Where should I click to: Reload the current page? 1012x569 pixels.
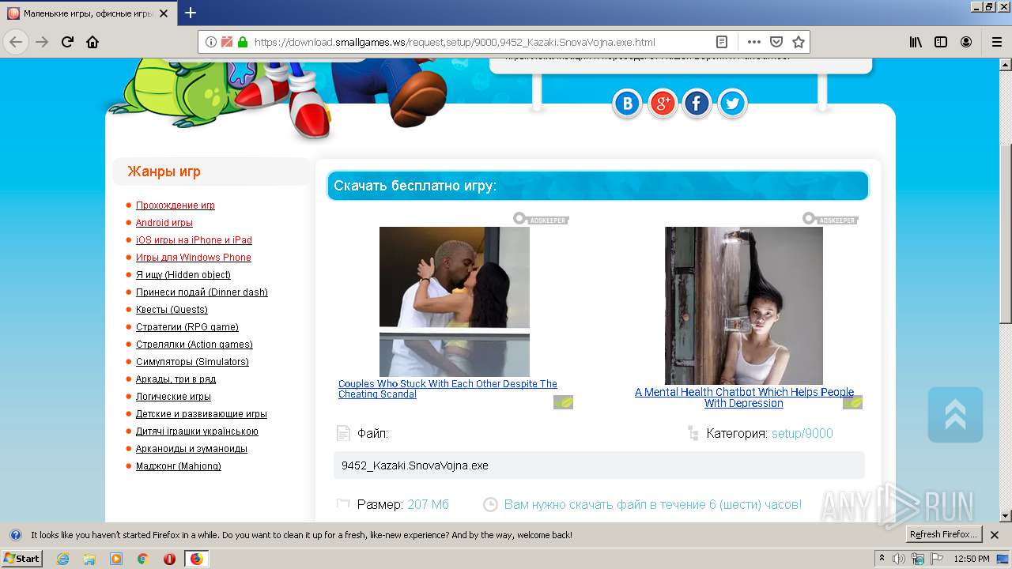pyautogui.click(x=67, y=42)
